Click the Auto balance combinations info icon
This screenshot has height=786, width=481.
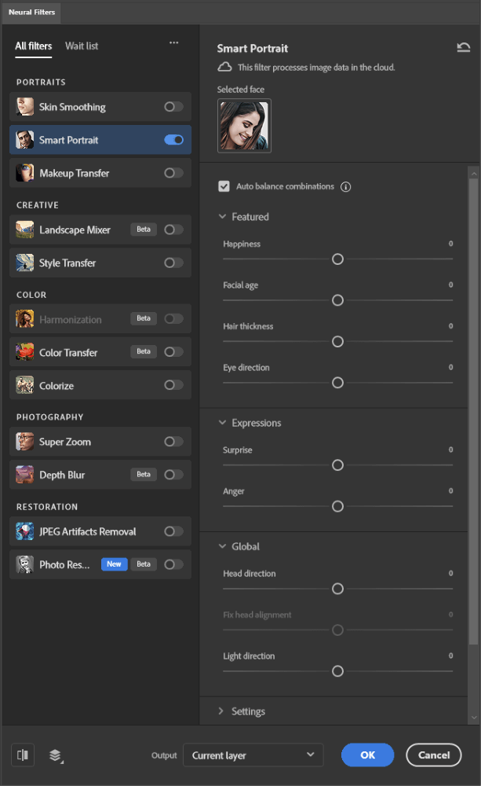pyautogui.click(x=345, y=187)
